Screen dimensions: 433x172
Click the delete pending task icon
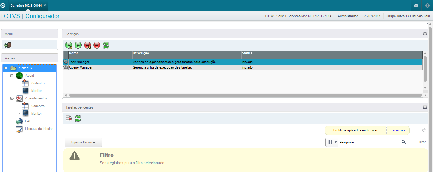[x=68, y=119]
